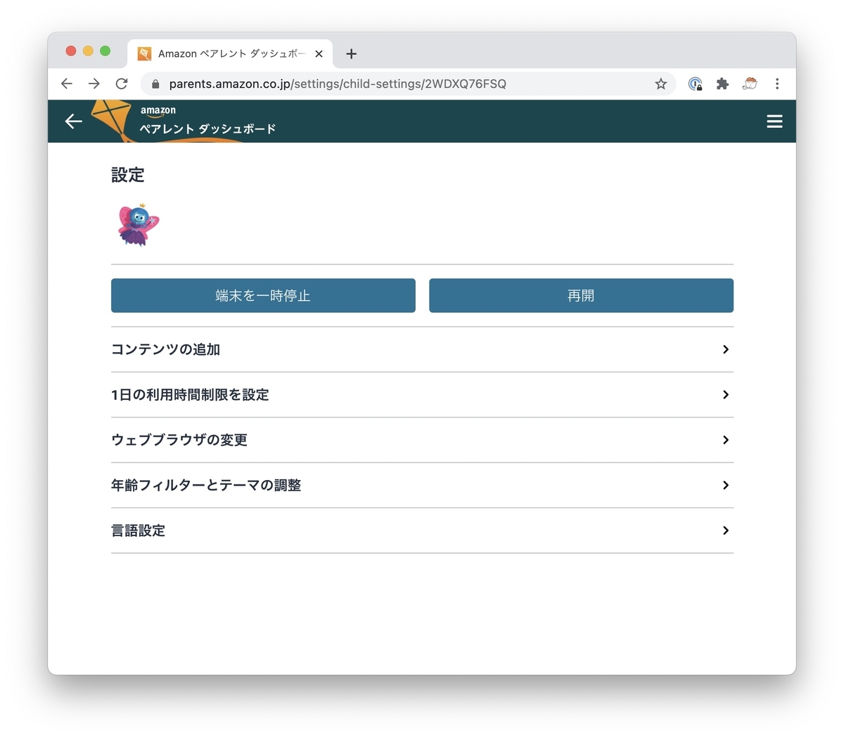Click the Amazon kite logo
This screenshot has height=738, width=844.
[113, 119]
